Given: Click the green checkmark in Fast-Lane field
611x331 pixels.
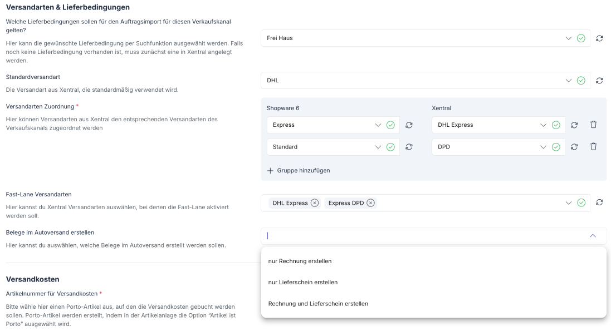Looking at the screenshot, I should (581, 203).
